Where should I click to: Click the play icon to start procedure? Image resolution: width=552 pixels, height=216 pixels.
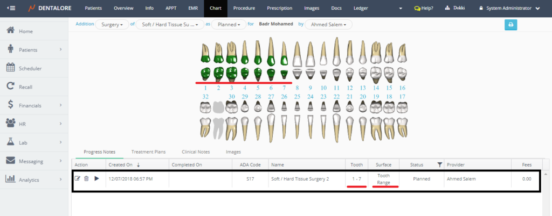click(96, 178)
